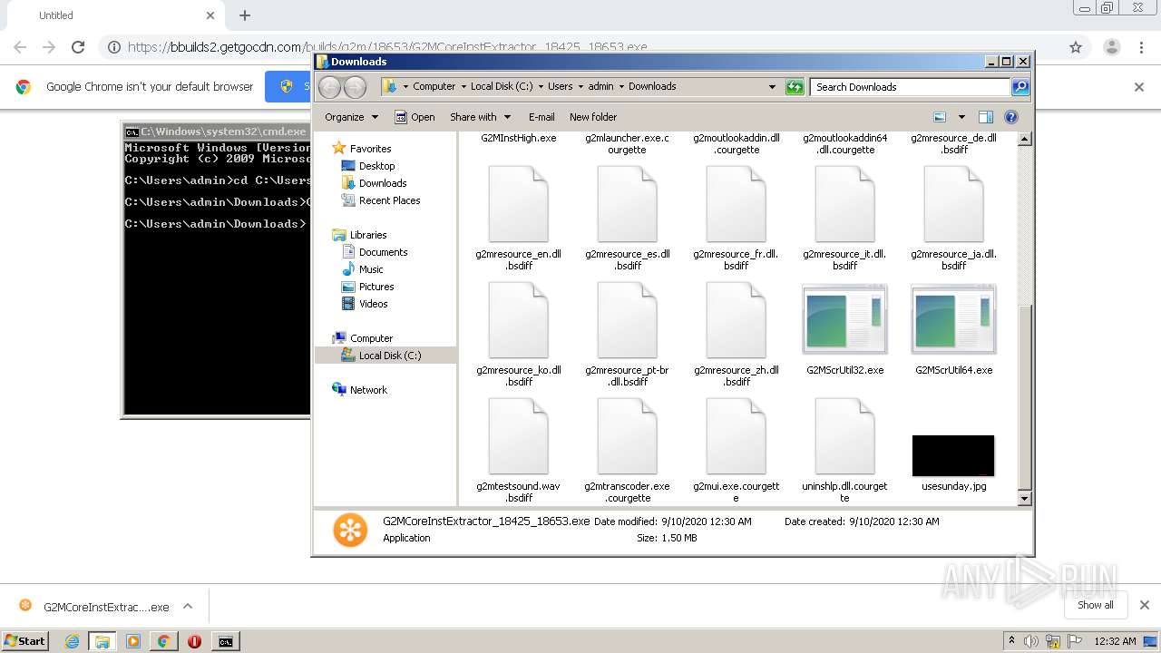Click Chrome's reload page button
This screenshot has height=653, width=1161.
(78, 47)
